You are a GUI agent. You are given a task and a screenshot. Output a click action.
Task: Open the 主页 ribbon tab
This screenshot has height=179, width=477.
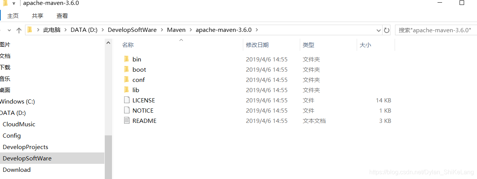(13, 16)
